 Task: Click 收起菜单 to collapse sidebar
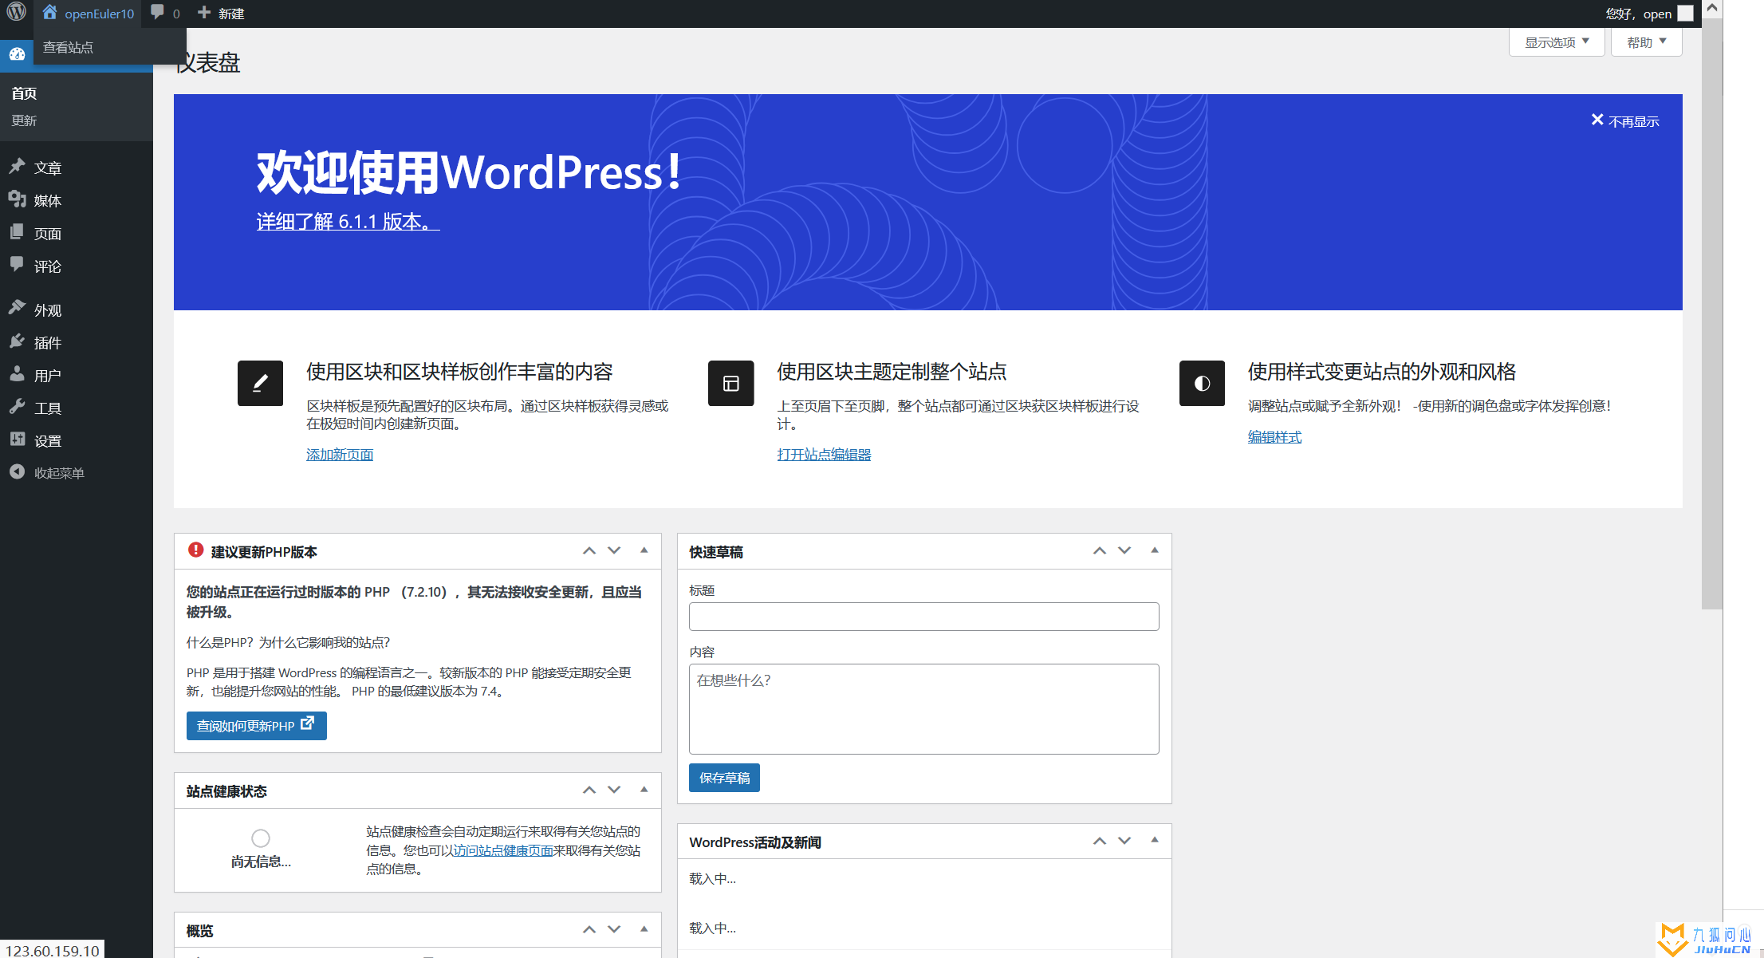pos(59,473)
